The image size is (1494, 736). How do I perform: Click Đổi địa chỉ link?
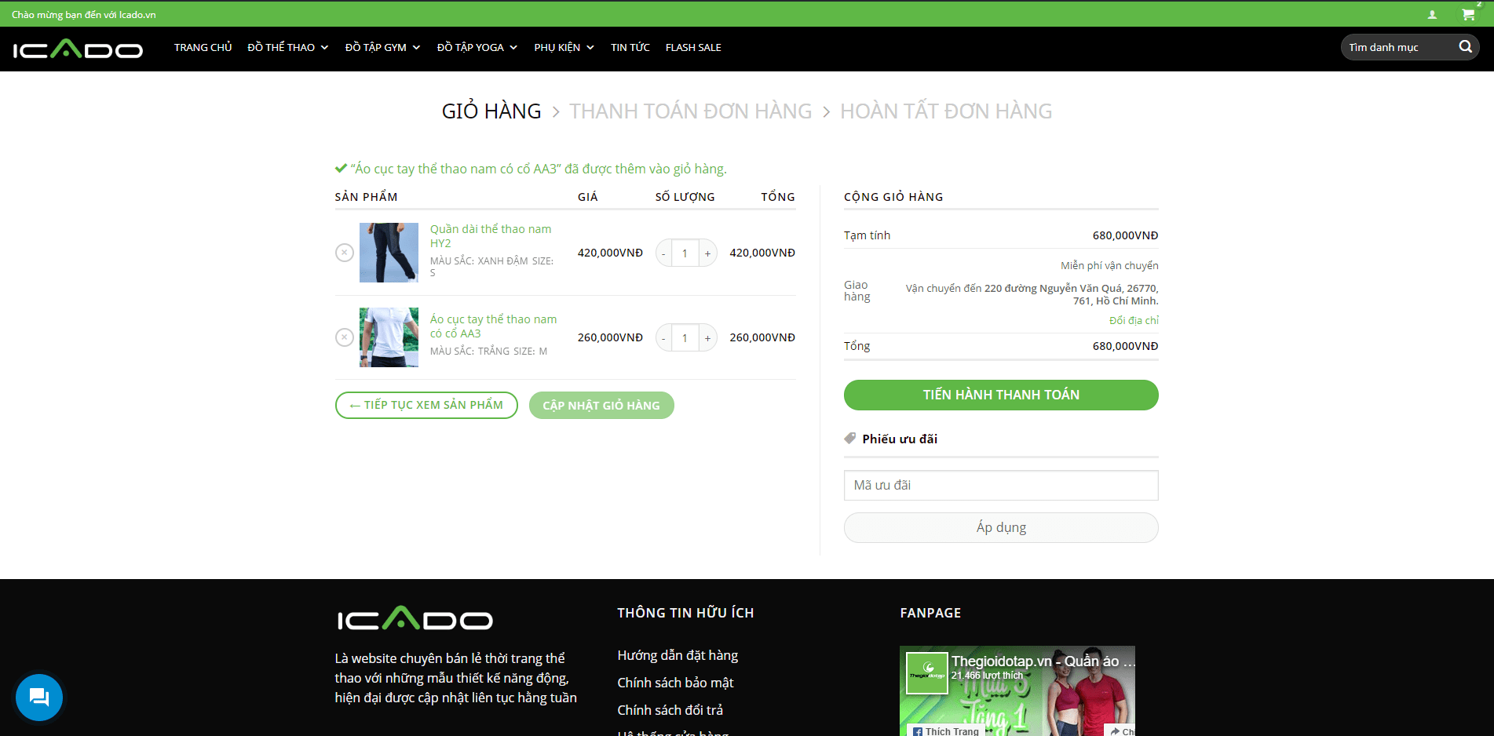1133,320
